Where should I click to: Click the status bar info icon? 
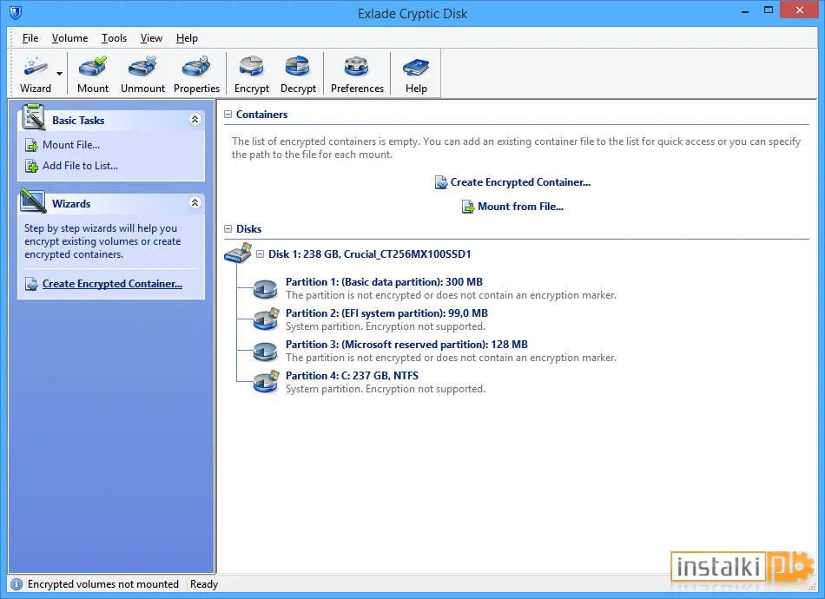click(16, 584)
